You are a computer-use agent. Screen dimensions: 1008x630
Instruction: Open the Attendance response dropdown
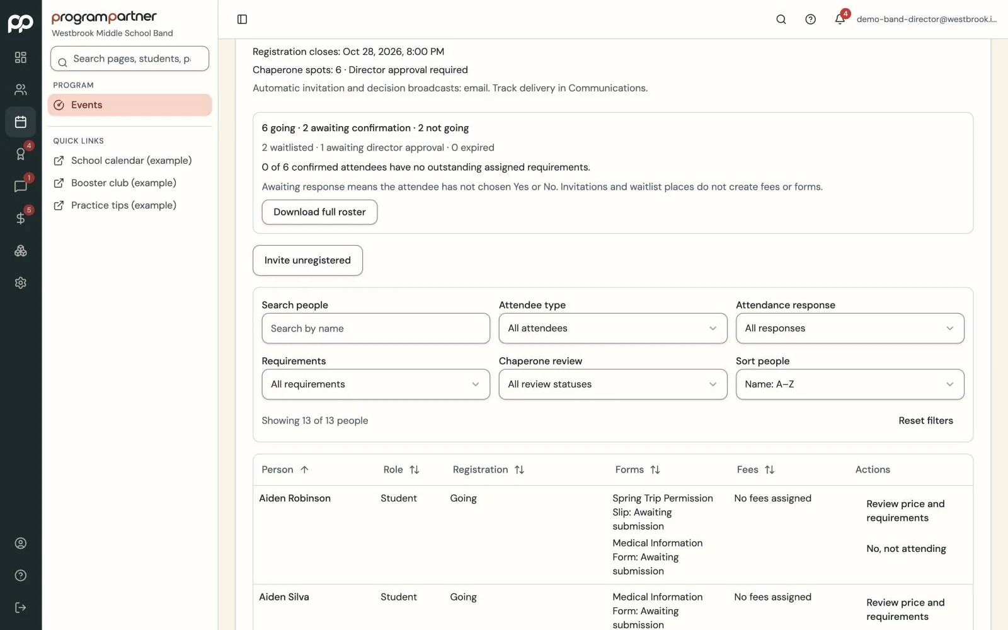point(850,328)
